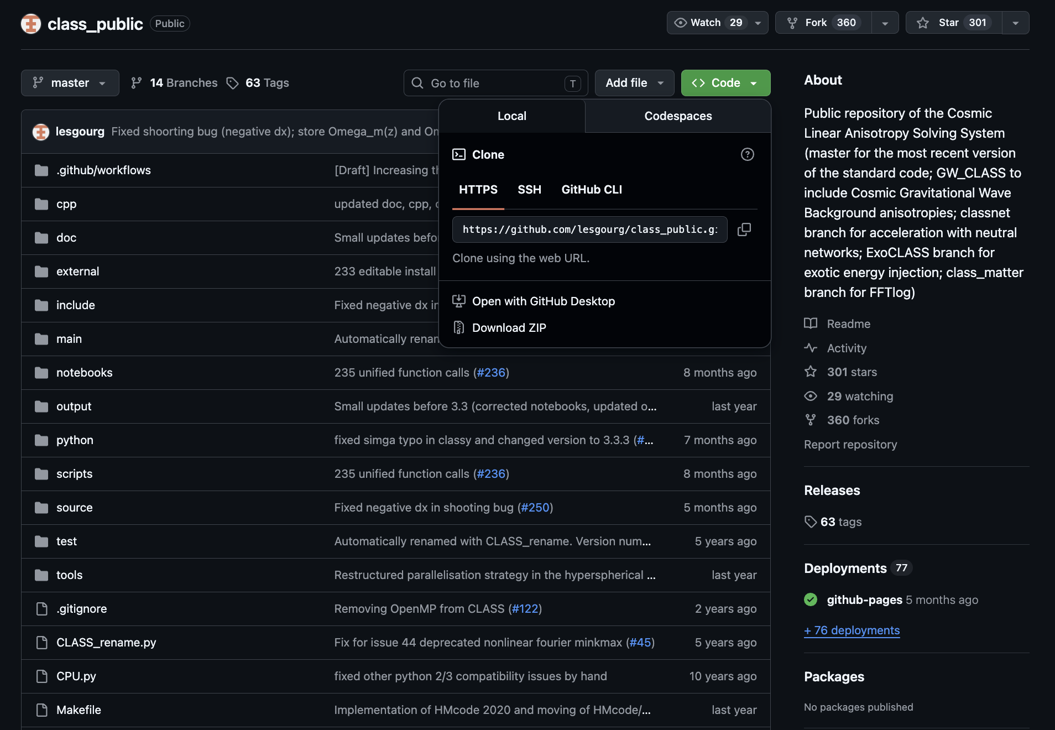
Task: Focus the Go to file search field
Action: 496,83
